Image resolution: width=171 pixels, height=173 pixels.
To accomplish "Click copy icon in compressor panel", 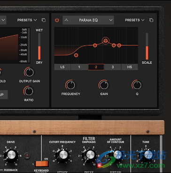I will pyautogui.click(x=44, y=20).
